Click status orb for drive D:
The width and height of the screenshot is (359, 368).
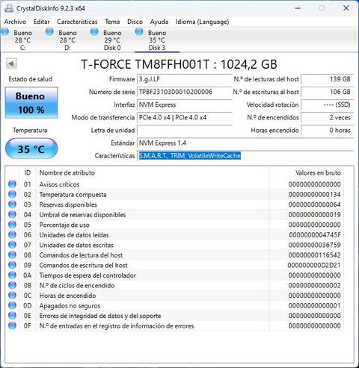(x=49, y=32)
